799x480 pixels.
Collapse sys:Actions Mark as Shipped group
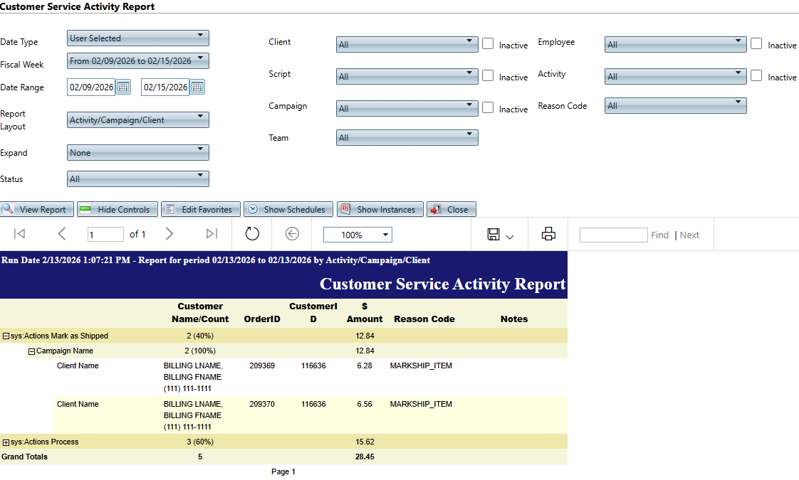point(6,336)
